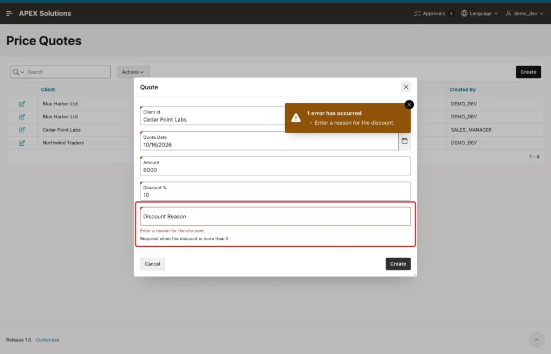Image resolution: width=551 pixels, height=354 pixels.
Task: Edit the Cedar Point Labs row
Action: 22,130
